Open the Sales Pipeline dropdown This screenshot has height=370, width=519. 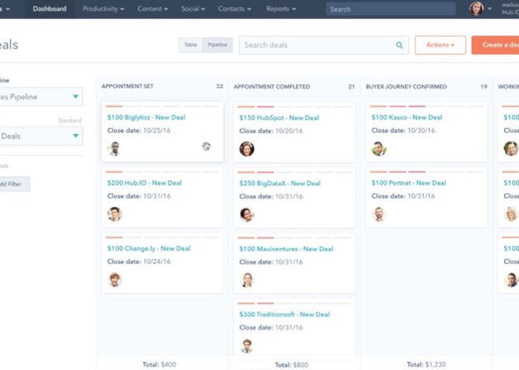click(x=40, y=97)
